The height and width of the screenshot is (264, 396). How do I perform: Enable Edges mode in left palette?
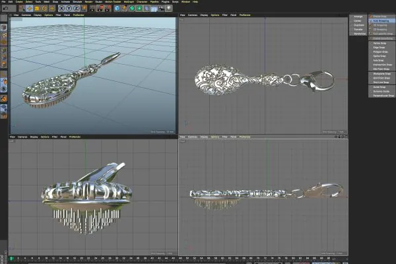pyautogui.click(x=4, y=57)
